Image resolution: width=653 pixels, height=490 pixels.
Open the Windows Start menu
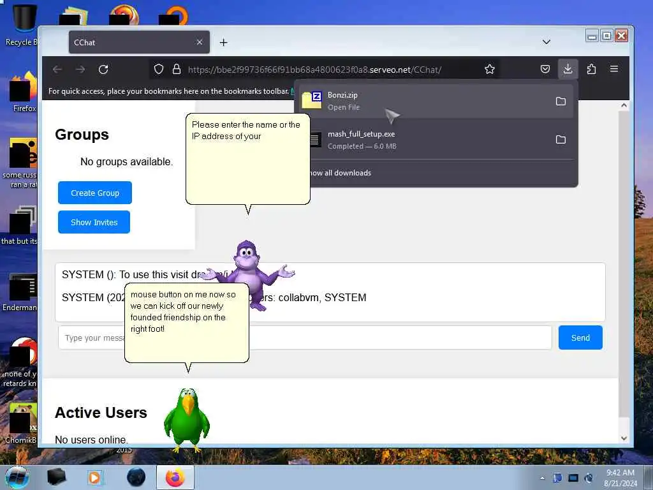[17, 477]
